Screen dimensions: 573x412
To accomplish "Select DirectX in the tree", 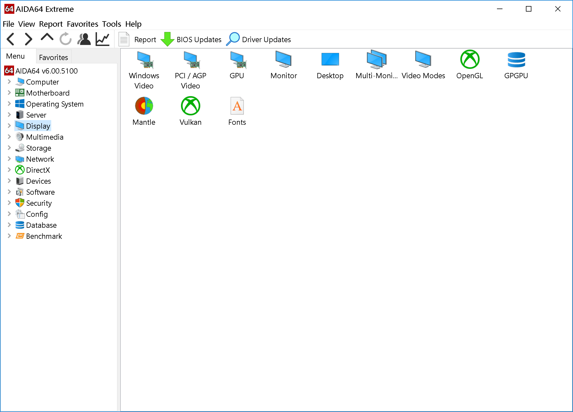I will (x=33, y=170).
